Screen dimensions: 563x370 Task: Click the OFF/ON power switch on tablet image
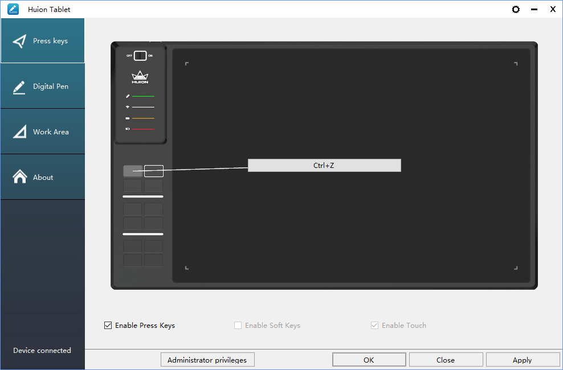tap(140, 56)
